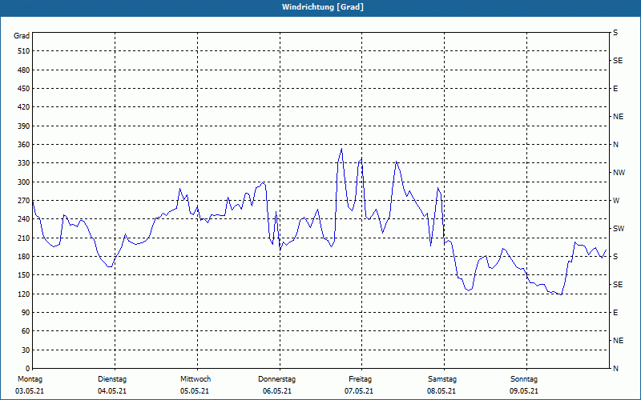Select the Donnerstag day label
Image resolution: width=641 pixels, height=400 pixels.
(x=276, y=379)
